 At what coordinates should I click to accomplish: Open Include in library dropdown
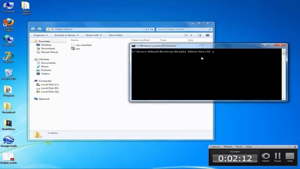coord(67,35)
